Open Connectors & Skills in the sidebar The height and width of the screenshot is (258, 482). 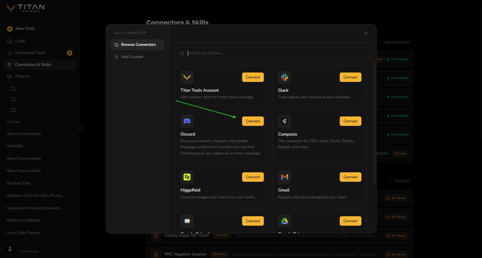tap(40, 65)
